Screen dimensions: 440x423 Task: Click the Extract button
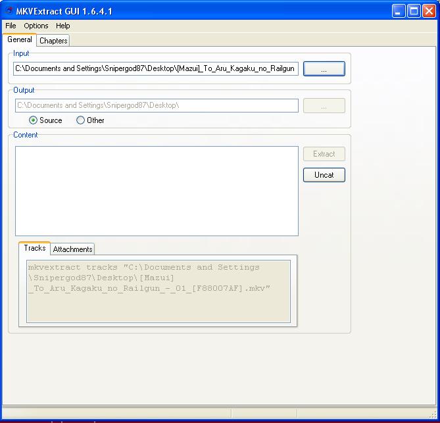point(324,154)
